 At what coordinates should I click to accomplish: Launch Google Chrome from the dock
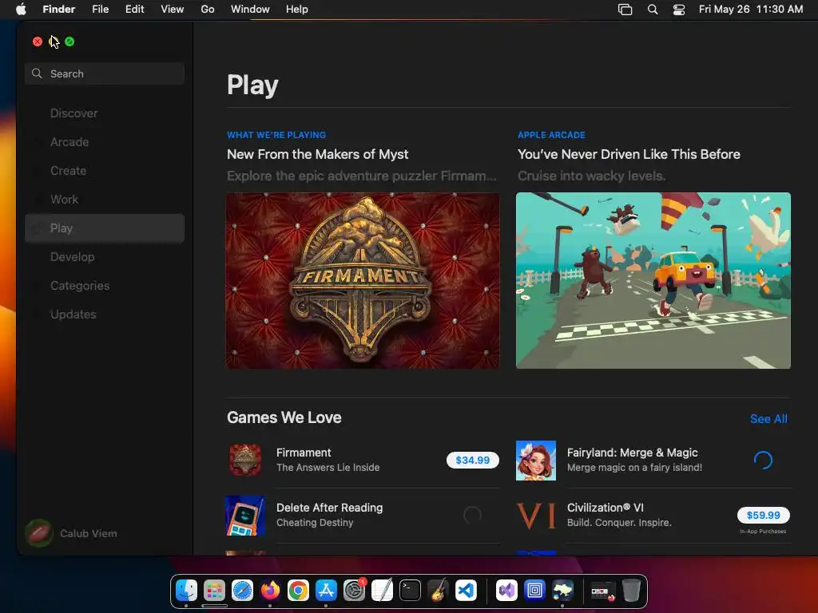tap(298, 591)
